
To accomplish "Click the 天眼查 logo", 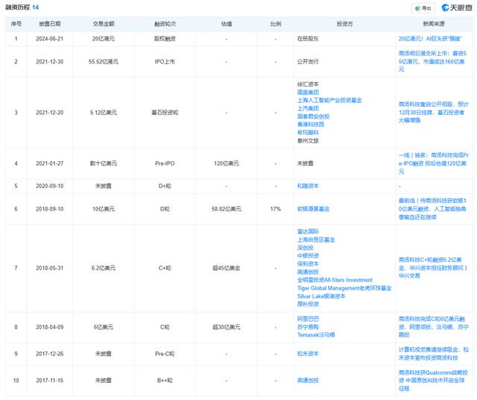I will pos(457,8).
